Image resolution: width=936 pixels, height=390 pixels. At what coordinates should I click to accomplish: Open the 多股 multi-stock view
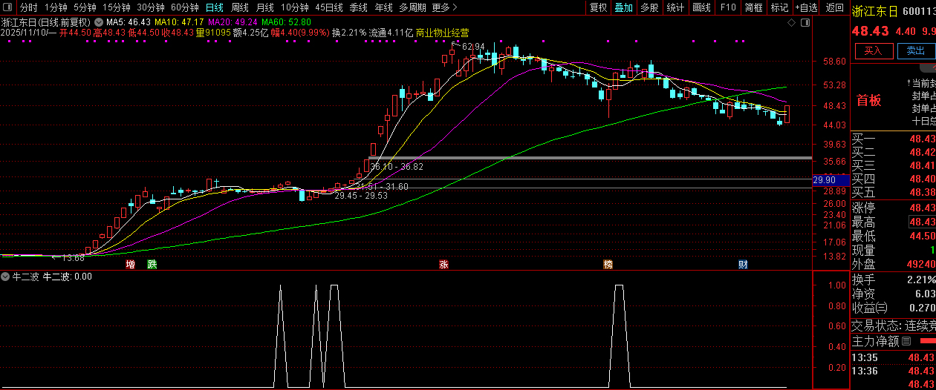[x=649, y=7]
